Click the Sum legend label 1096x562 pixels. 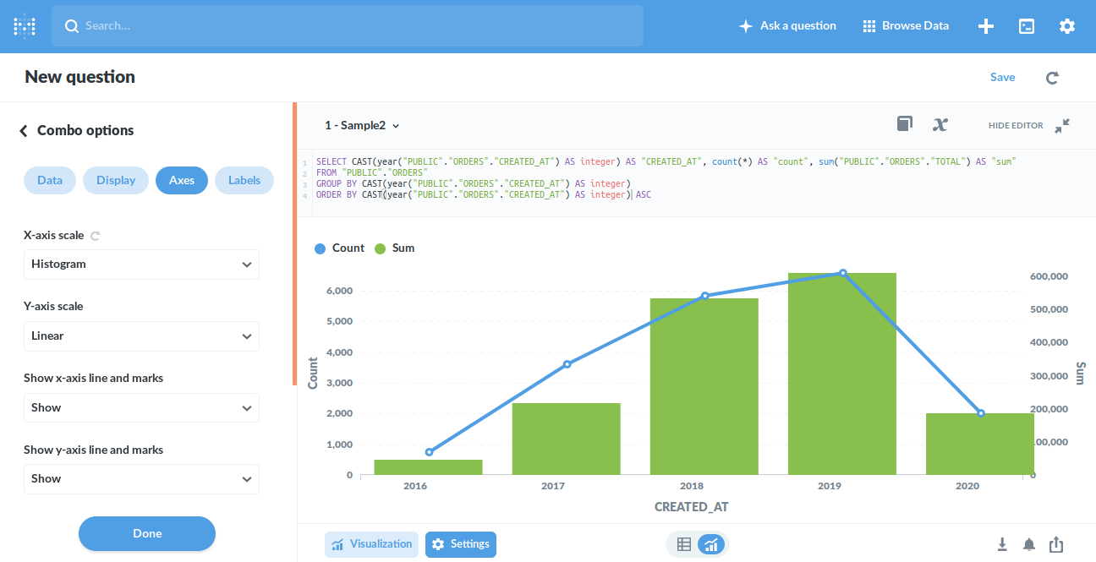coord(403,248)
